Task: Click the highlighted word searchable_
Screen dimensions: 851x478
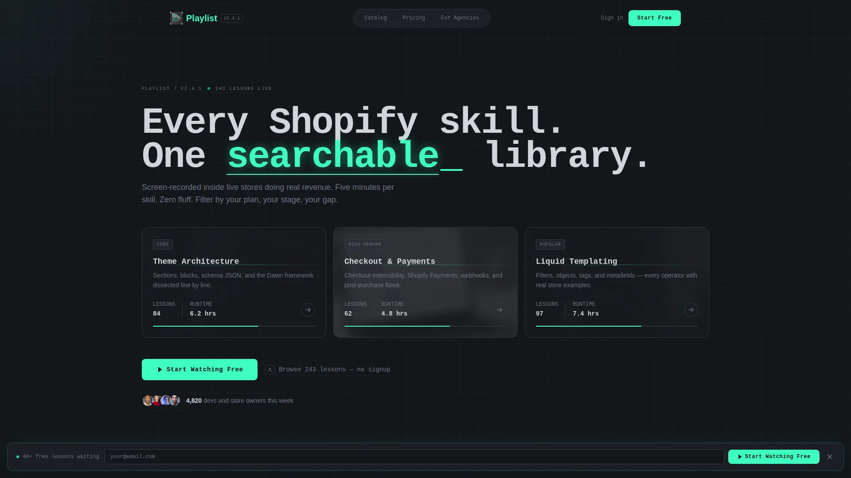Action: click(x=345, y=156)
